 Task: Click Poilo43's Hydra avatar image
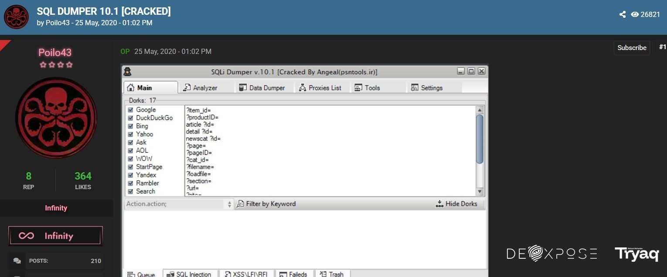point(56,117)
